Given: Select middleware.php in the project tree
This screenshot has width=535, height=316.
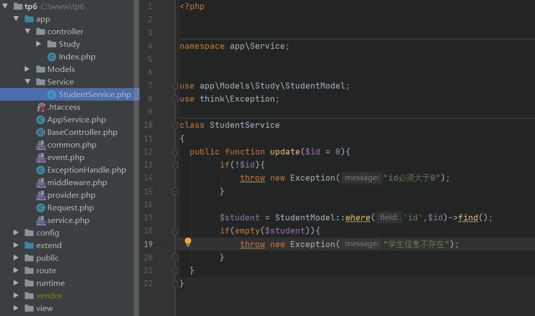Looking at the screenshot, I should (77, 183).
